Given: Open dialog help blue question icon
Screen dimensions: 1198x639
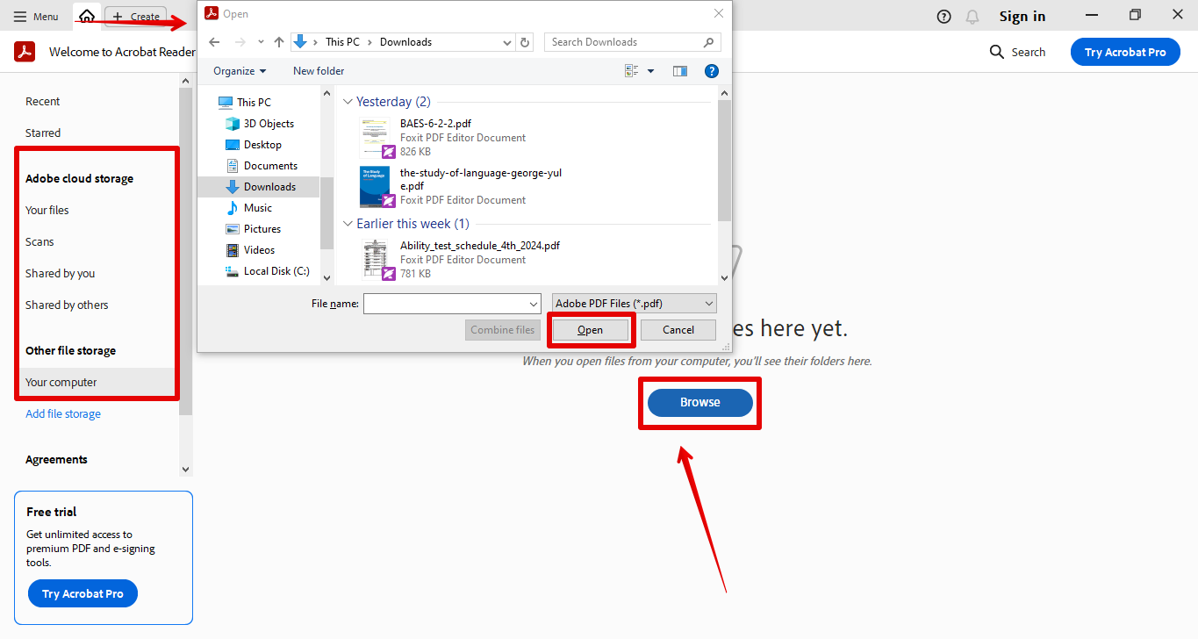Looking at the screenshot, I should coord(712,71).
